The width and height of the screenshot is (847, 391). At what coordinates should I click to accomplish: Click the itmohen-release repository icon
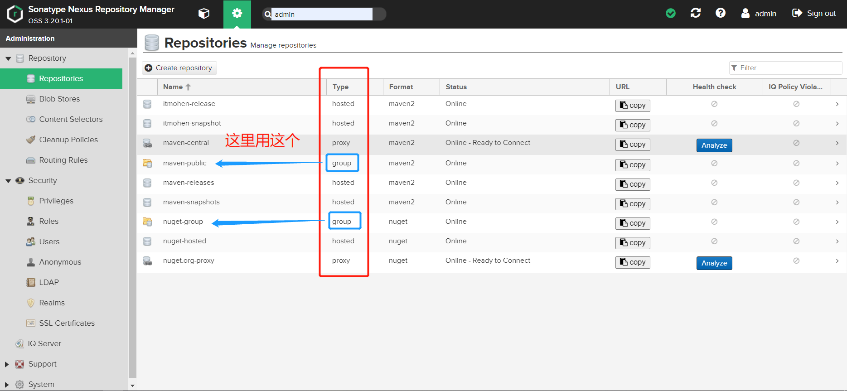[147, 104]
